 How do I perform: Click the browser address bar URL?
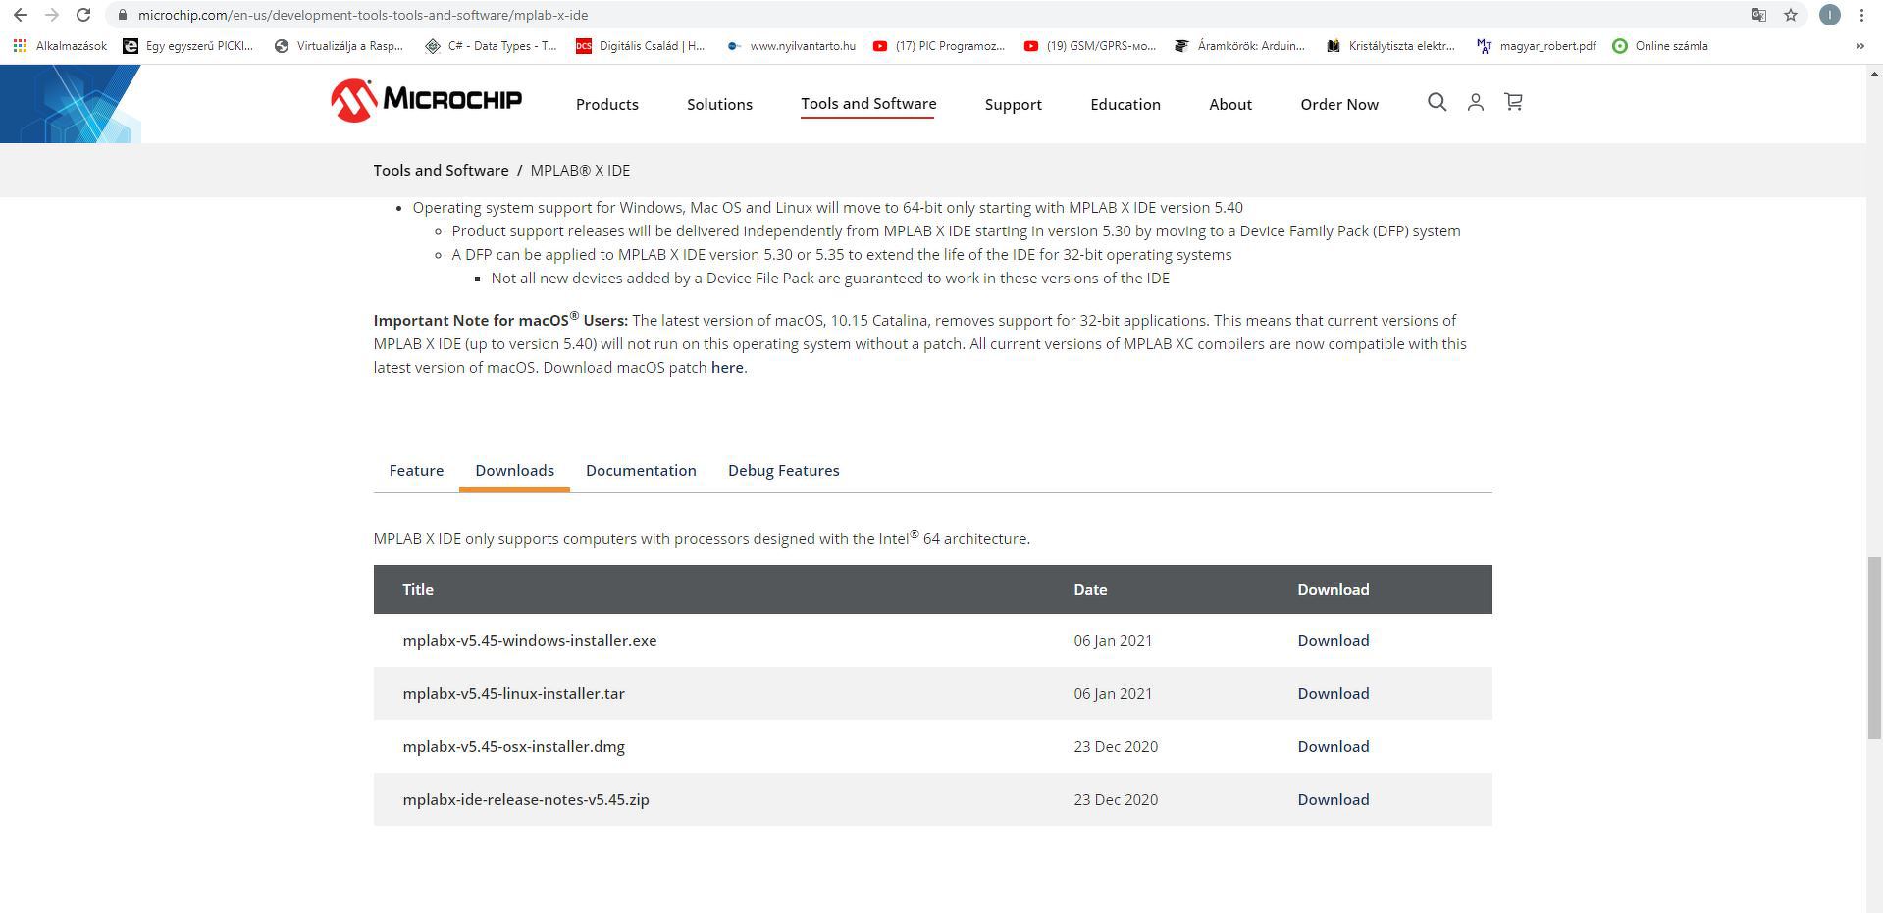[x=363, y=15]
